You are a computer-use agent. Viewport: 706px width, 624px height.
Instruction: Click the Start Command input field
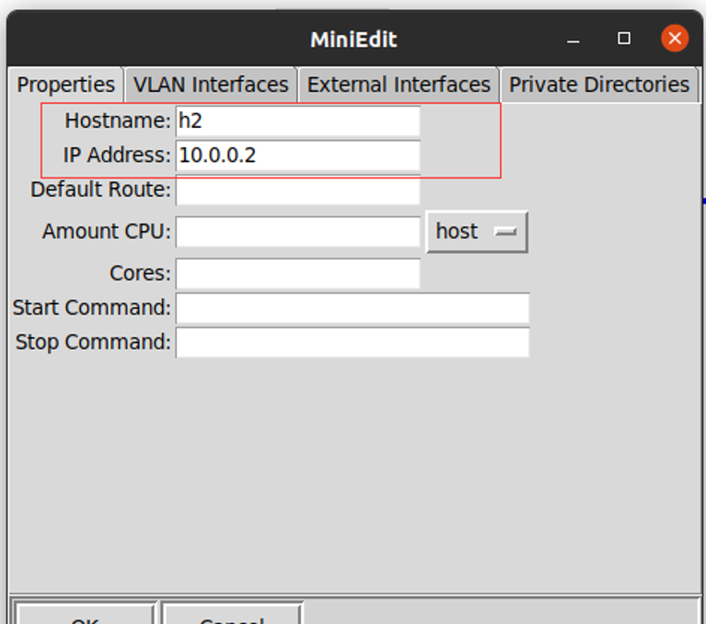353,308
